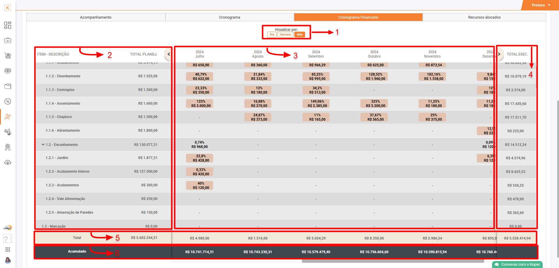Click the cloud upload icon in sidebar

tap(8, 162)
